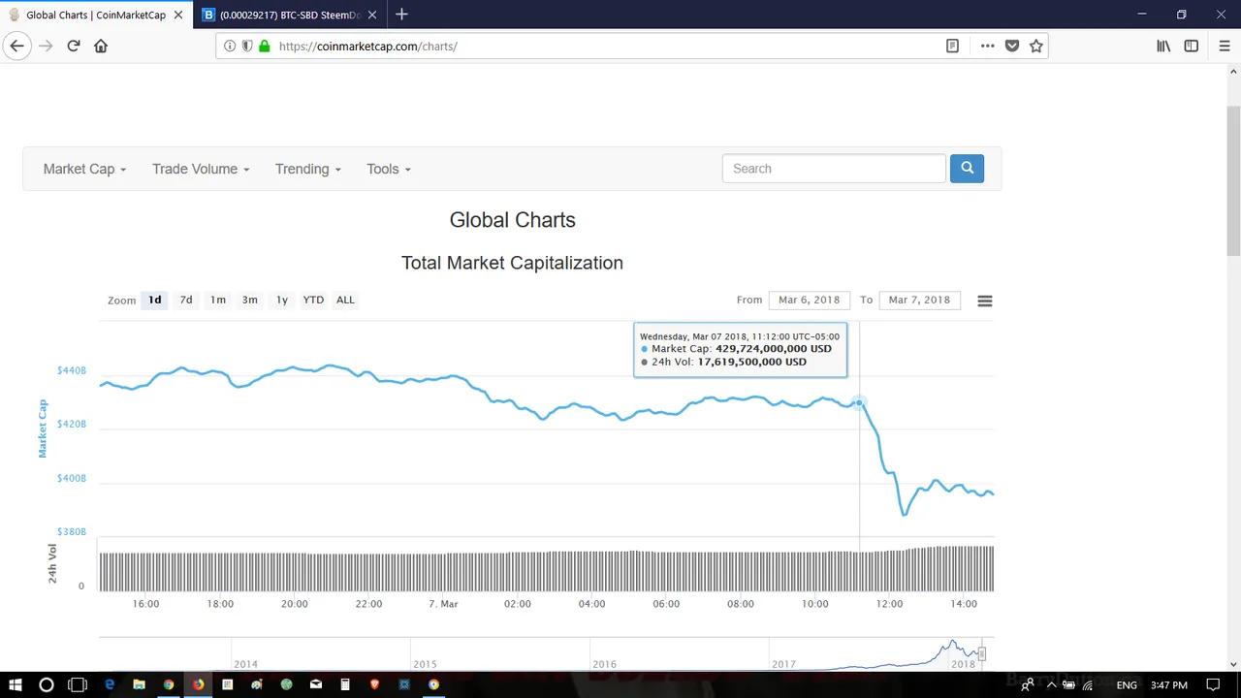
Task: Bookmark this page with the star
Action: pos(1036,46)
